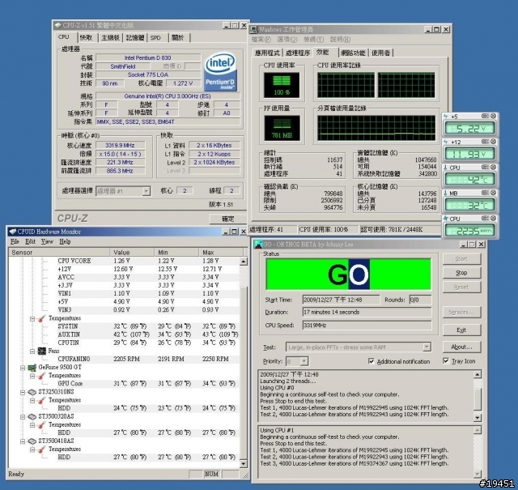
Task: Click the thermometer icon under GeForce 9500 GT
Action: pyautogui.click(x=42, y=376)
